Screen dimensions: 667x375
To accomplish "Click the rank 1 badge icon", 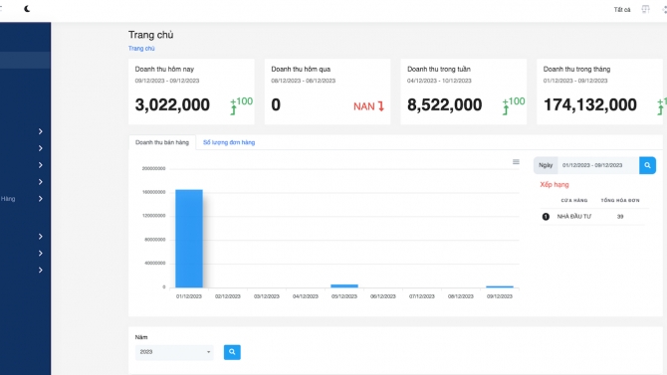I will pyautogui.click(x=546, y=217).
